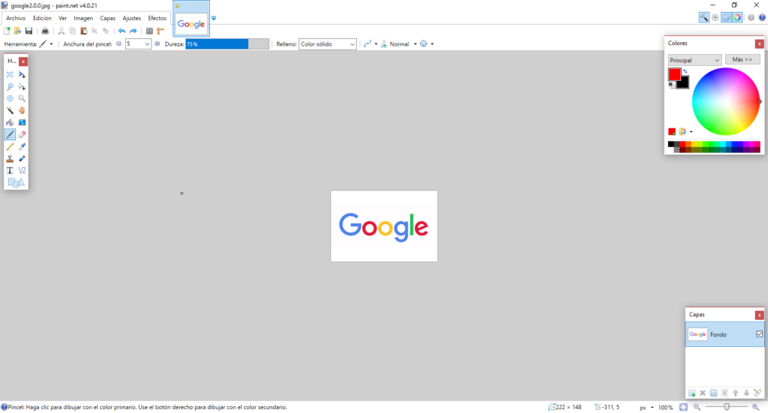Redo the last undone action
Screen dimensions: 768x413
point(133,31)
